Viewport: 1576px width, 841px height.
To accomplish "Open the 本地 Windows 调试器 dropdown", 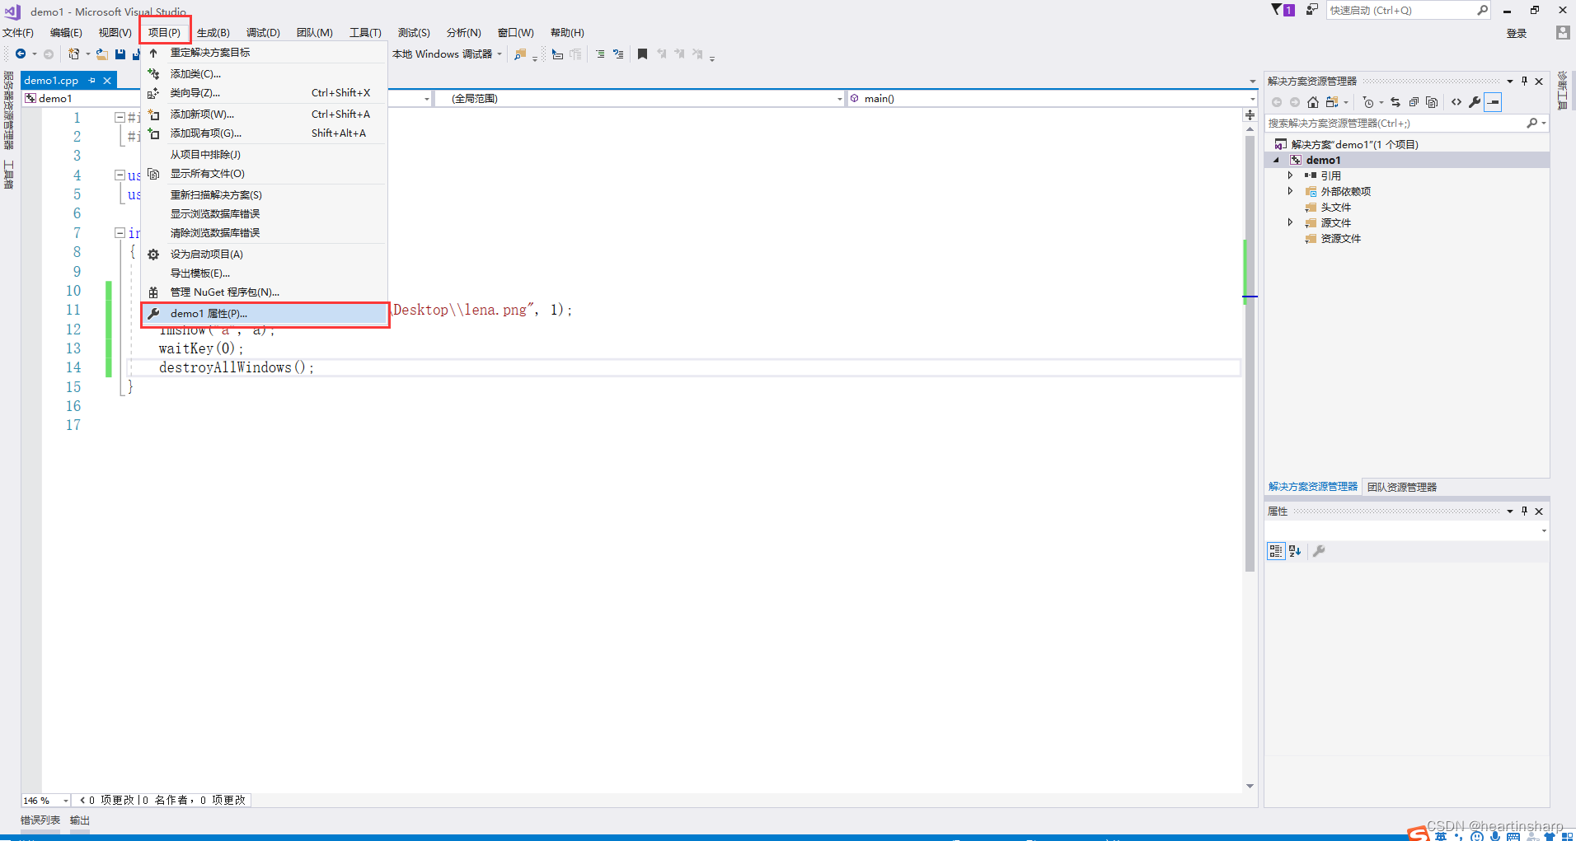I will pyautogui.click(x=500, y=54).
